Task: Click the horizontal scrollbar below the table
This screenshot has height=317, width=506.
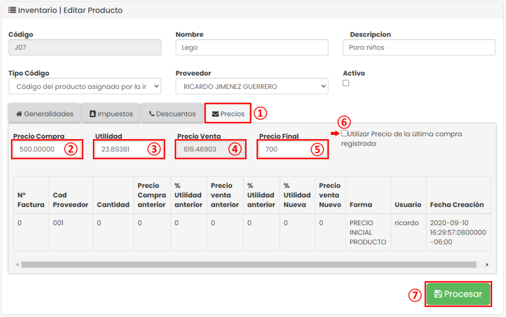Action: pyautogui.click(x=247, y=264)
